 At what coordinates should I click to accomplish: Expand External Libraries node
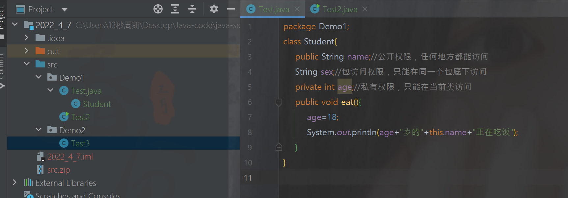14,183
